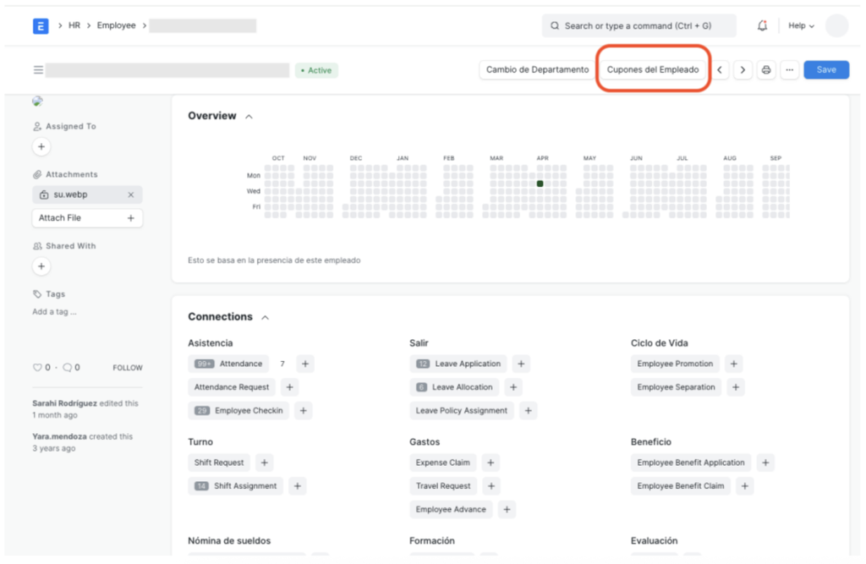
Task: Click FOLLOW to follow this document
Action: [128, 368]
